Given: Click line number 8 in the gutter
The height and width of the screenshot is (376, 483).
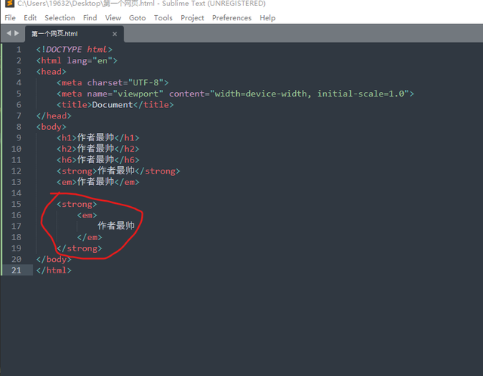Looking at the screenshot, I should coord(19,127).
